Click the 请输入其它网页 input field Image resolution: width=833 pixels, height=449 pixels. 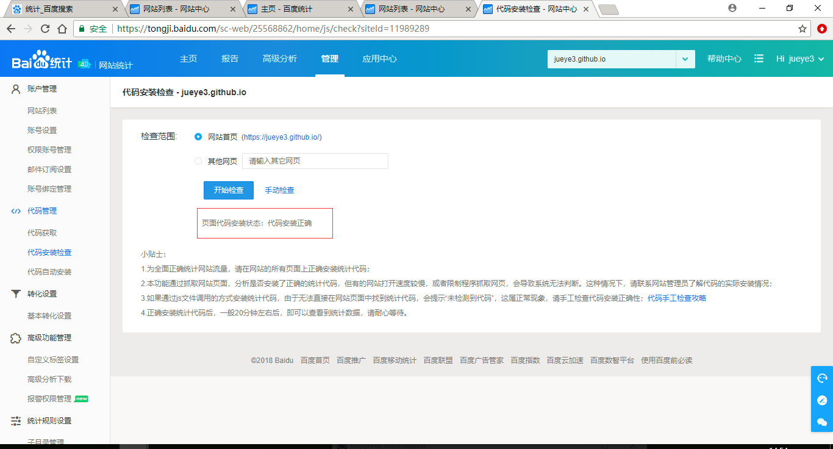point(315,161)
